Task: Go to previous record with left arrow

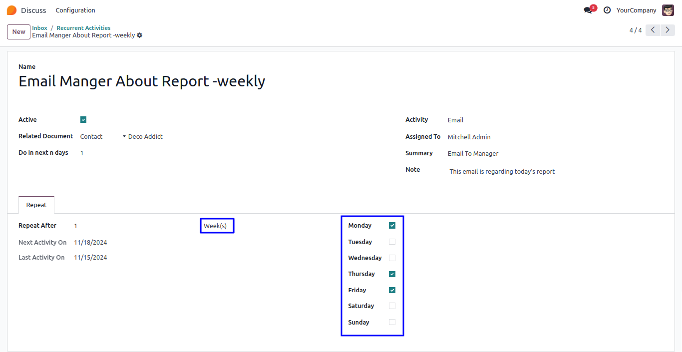Action: click(x=653, y=30)
